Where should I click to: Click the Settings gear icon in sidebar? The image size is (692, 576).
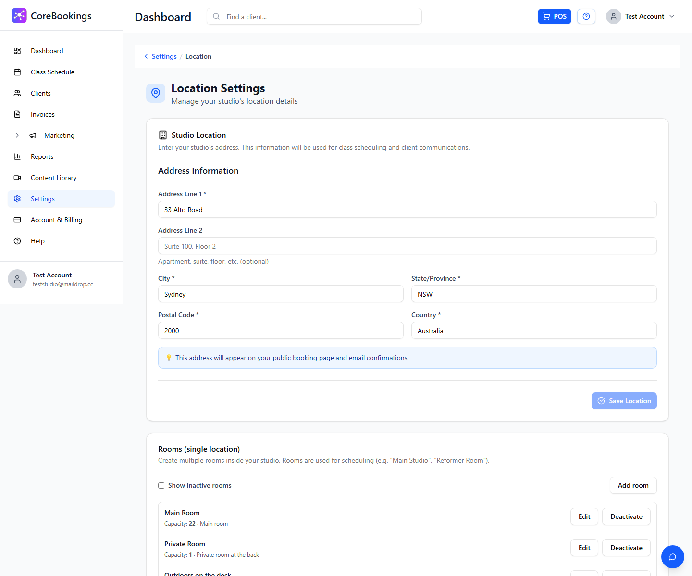[x=17, y=199]
